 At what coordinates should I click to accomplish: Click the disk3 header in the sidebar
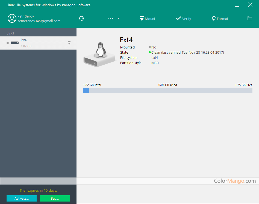[x=10, y=33]
